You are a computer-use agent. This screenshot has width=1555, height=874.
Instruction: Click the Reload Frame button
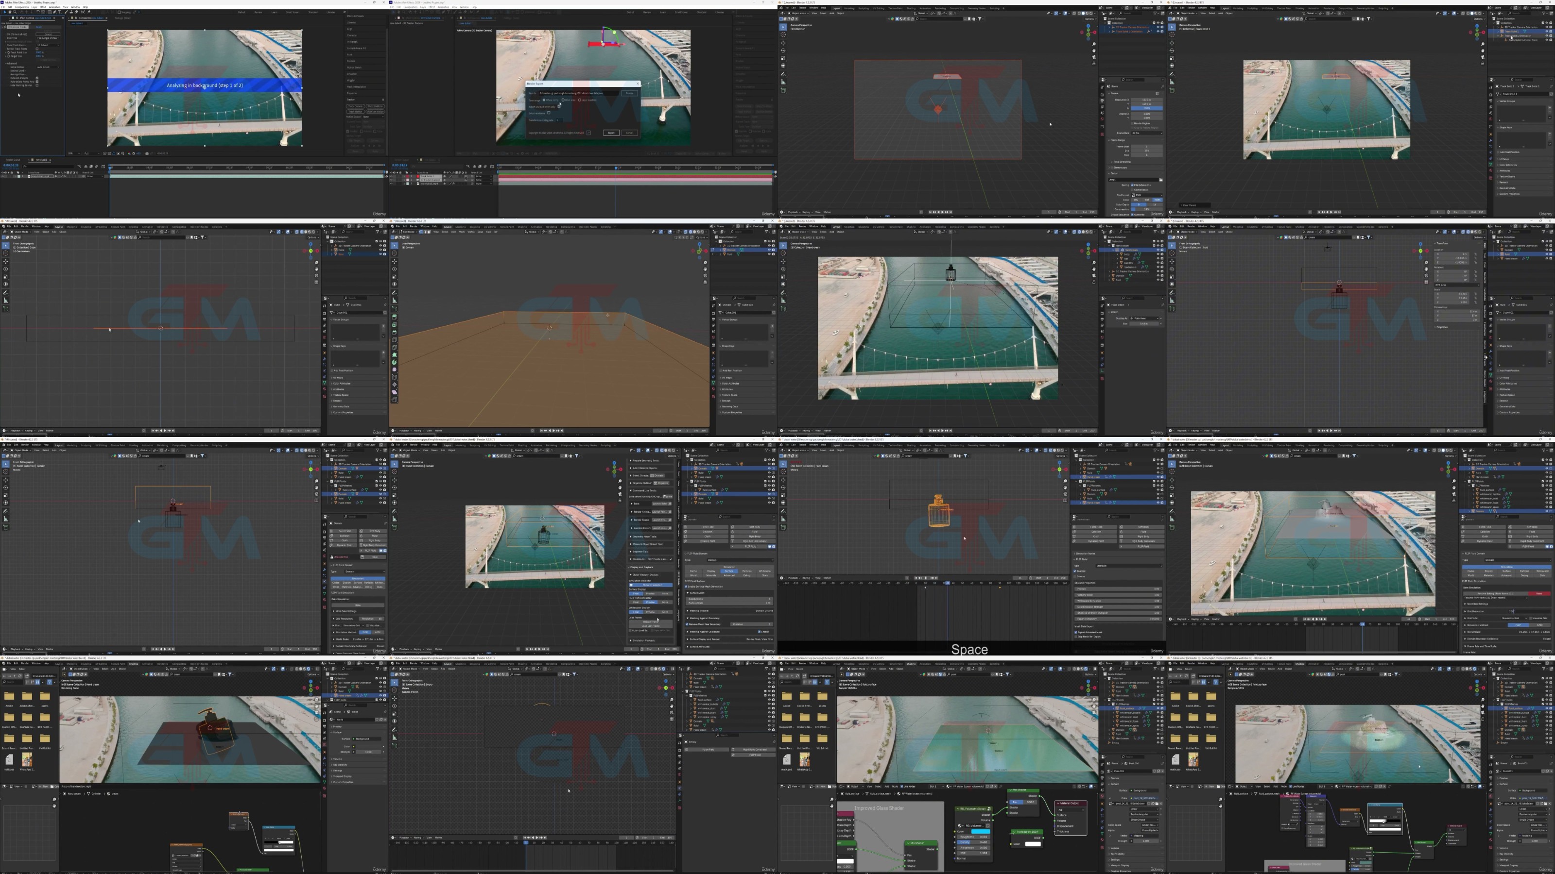651,622
